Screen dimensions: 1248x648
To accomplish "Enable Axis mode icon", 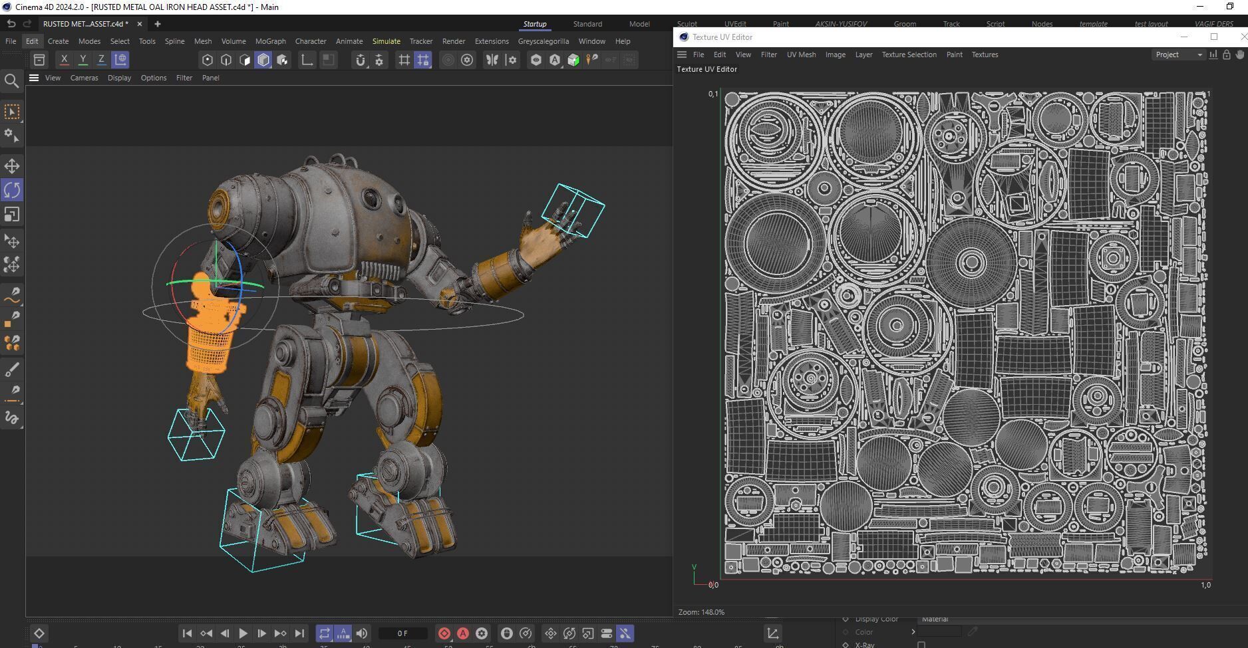I will (307, 60).
